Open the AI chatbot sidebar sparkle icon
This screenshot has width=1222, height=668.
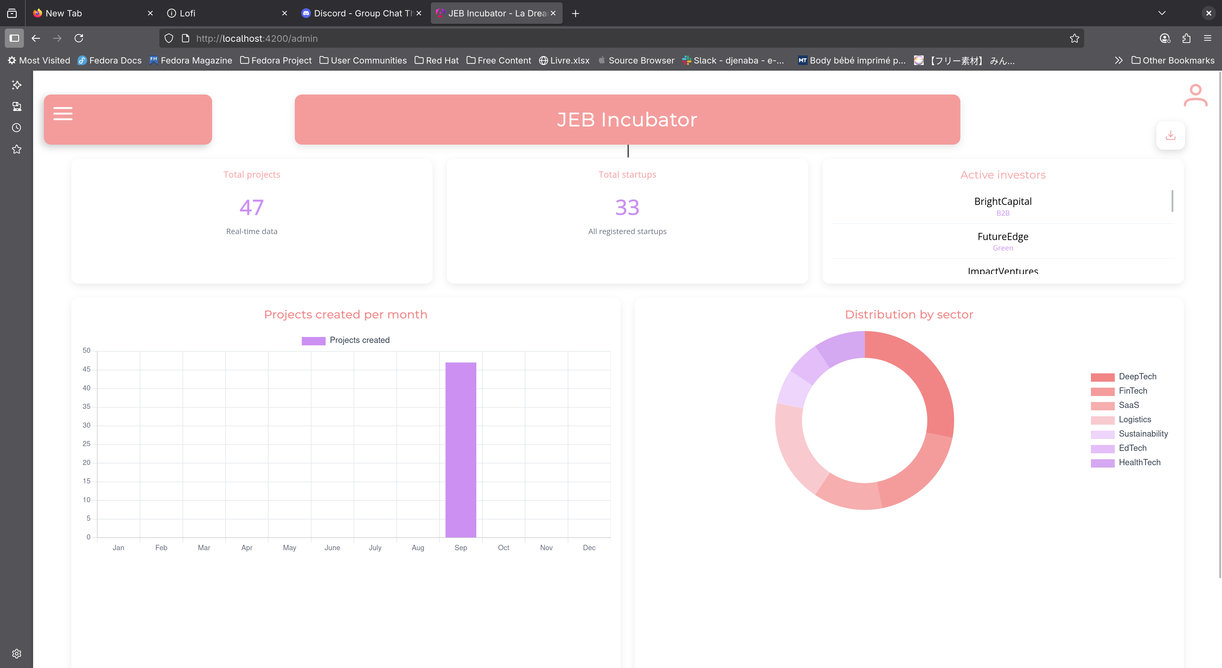click(x=17, y=85)
